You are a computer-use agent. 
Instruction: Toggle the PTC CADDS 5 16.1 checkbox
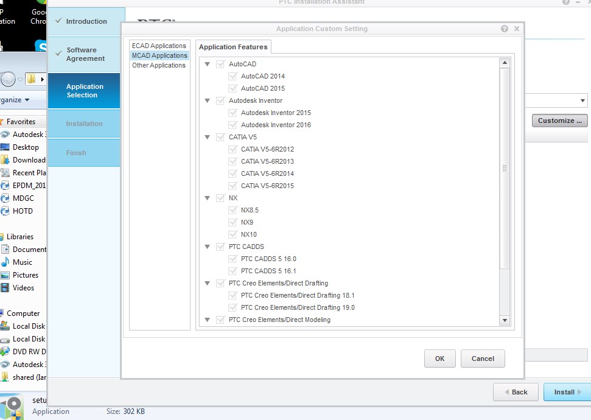[x=233, y=271]
